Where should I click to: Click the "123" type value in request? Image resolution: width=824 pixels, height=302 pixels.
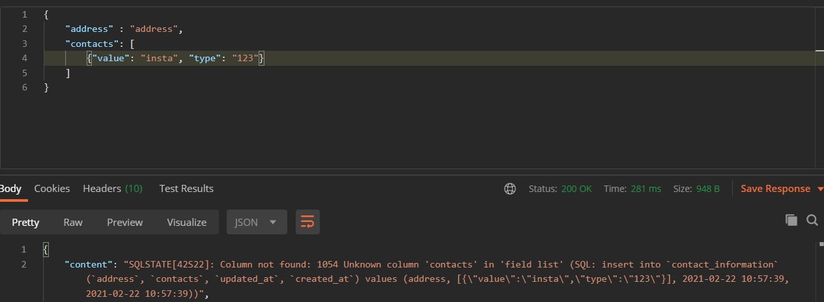pyautogui.click(x=246, y=59)
